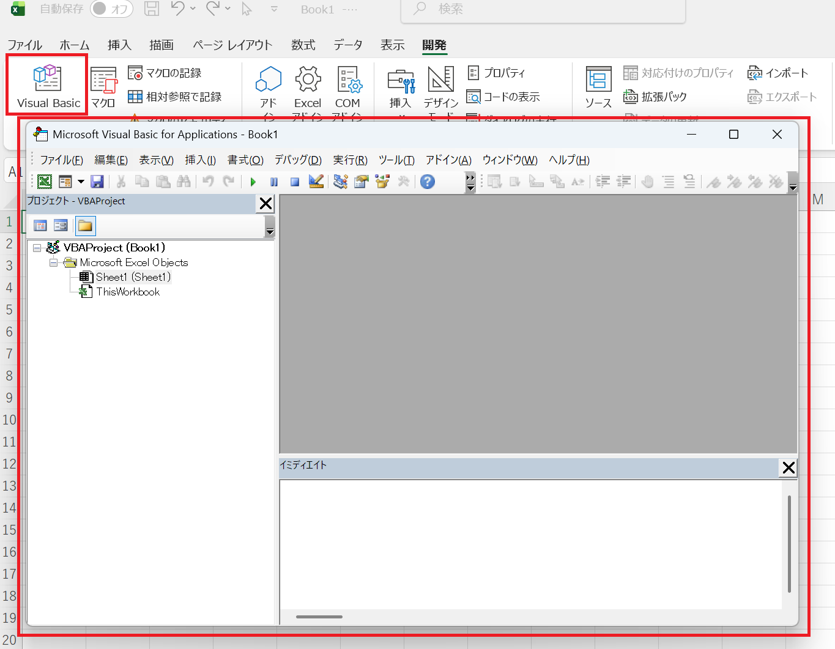The height and width of the screenshot is (649, 835).
Task: Click Project Explorer toolbar icon
Action: pos(341,182)
